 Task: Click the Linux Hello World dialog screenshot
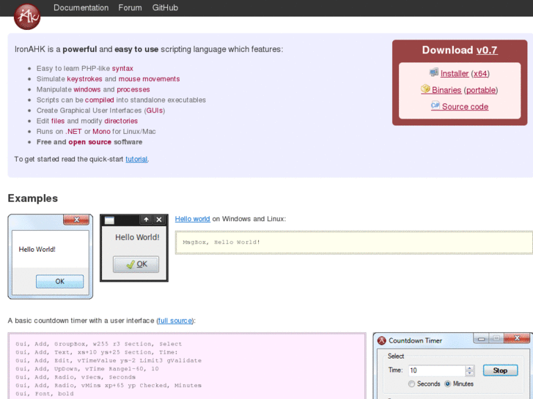(x=134, y=247)
